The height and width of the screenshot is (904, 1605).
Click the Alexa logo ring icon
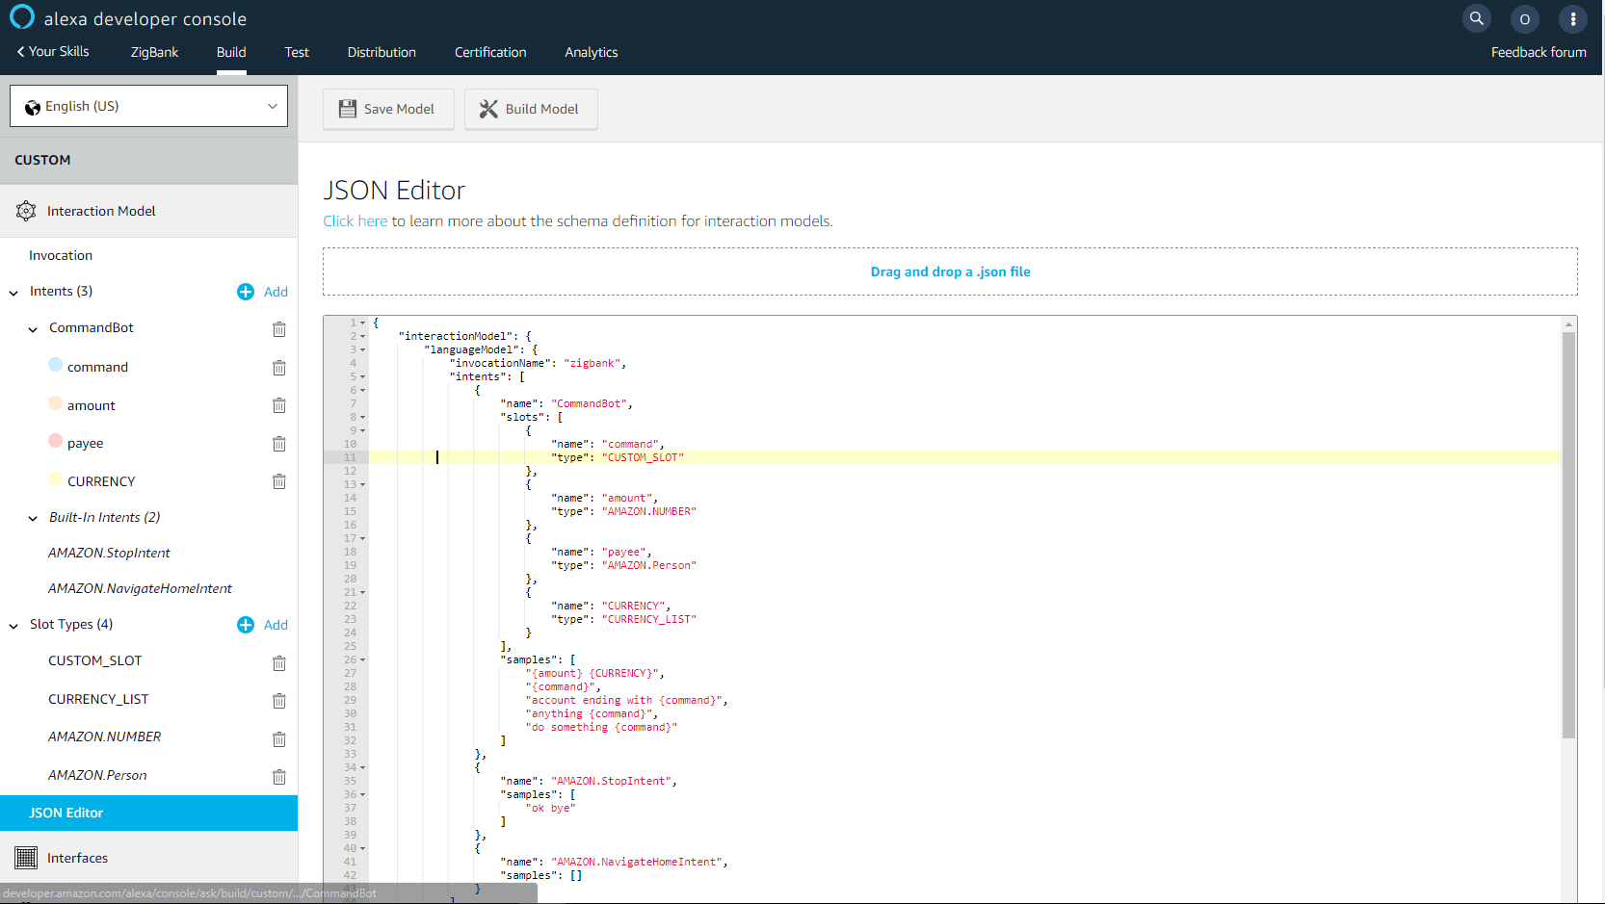tap(21, 17)
